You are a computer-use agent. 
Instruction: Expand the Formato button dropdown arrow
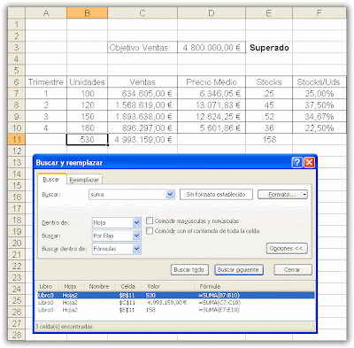pos(304,195)
